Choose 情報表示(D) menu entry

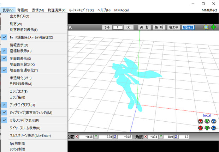tap(34, 45)
